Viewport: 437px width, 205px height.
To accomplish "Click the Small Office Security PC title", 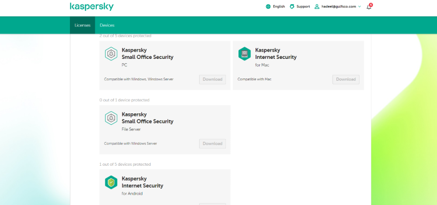I will click(x=147, y=53).
